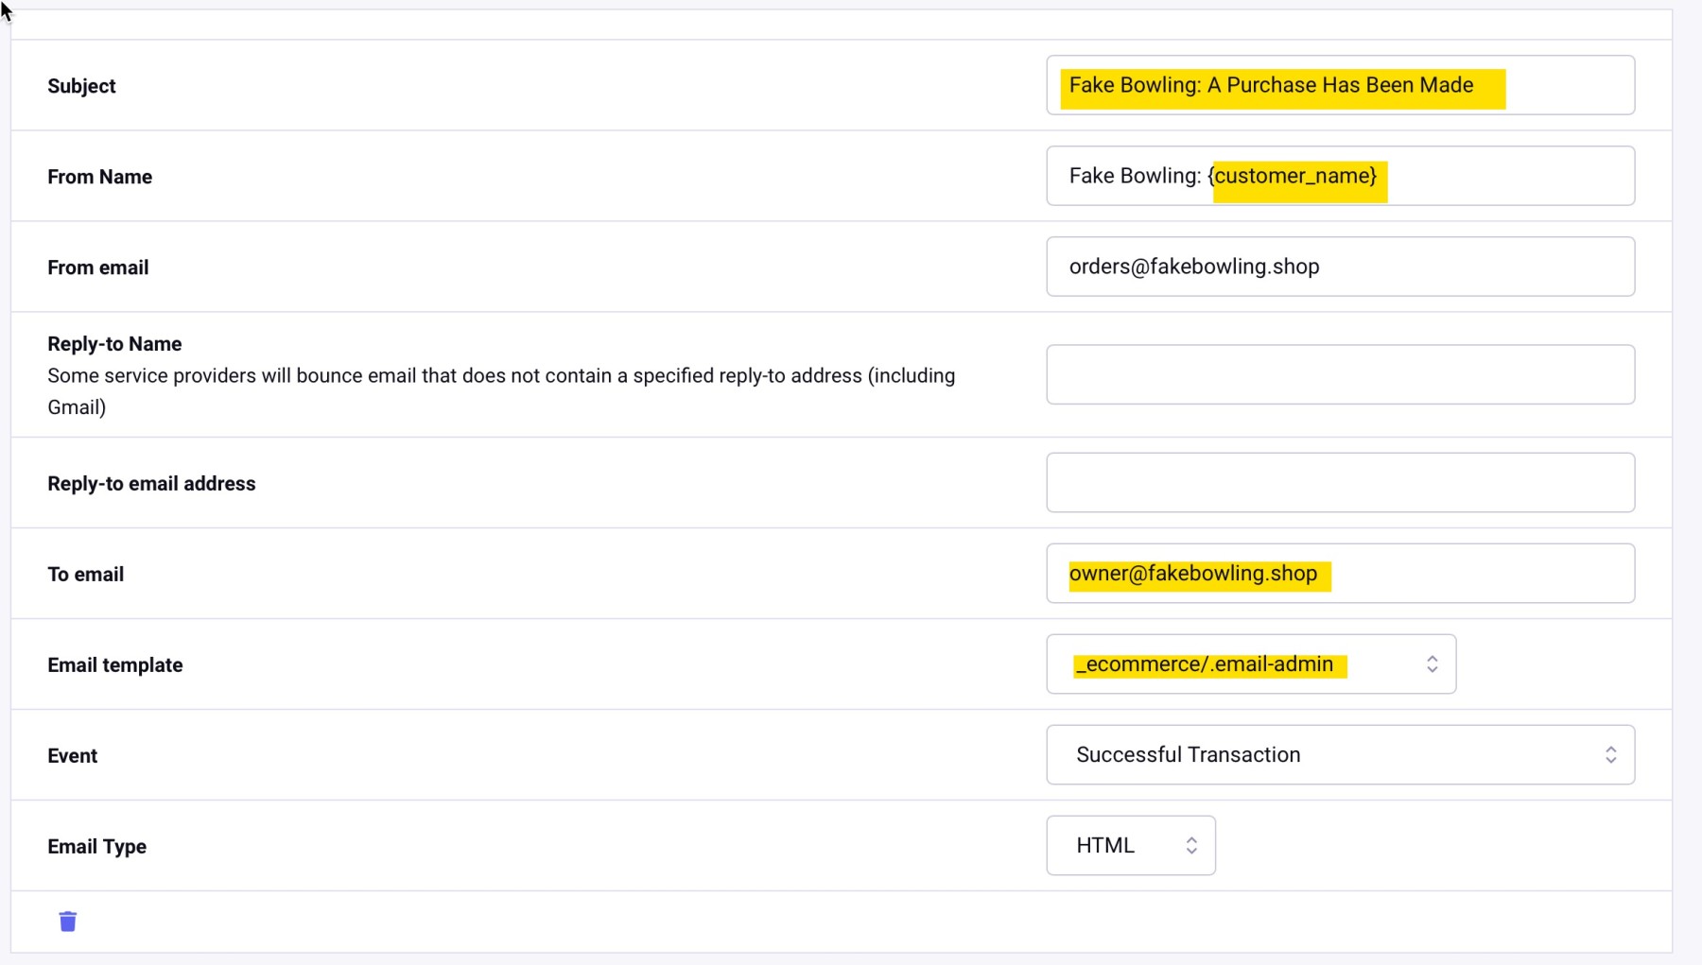
Task: Expand the Email template selector chevron
Action: tap(1432, 663)
